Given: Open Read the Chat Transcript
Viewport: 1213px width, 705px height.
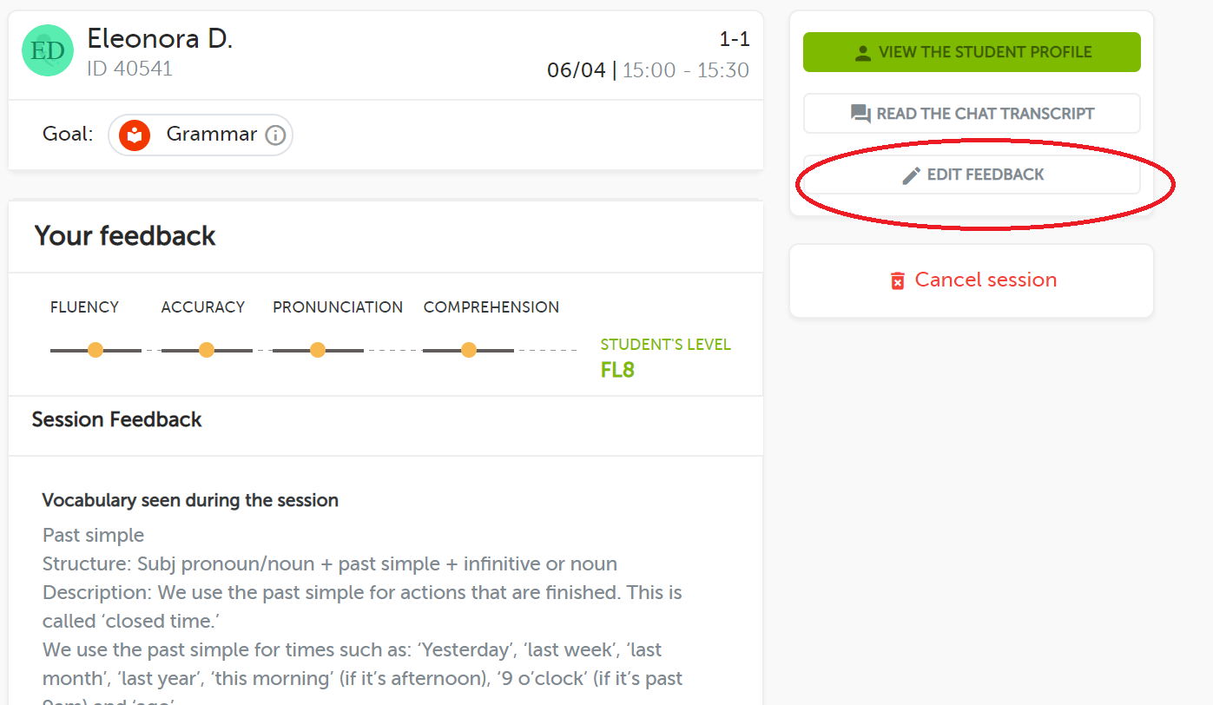Looking at the screenshot, I should pos(972,114).
